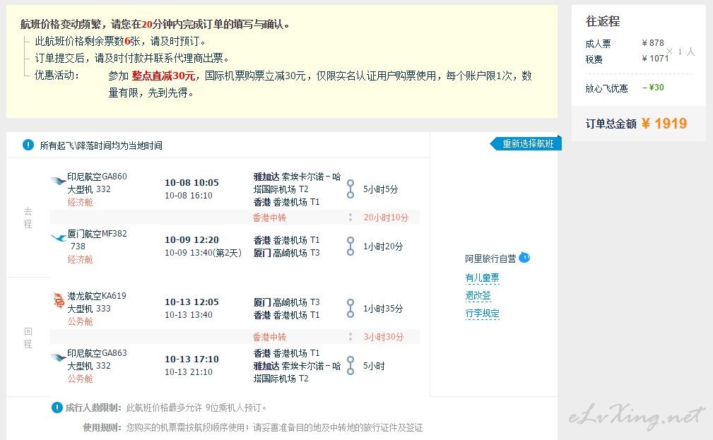The height and width of the screenshot is (440, 713).
Task: Select flight number text 港龙航空KA619
Action: coord(97,296)
